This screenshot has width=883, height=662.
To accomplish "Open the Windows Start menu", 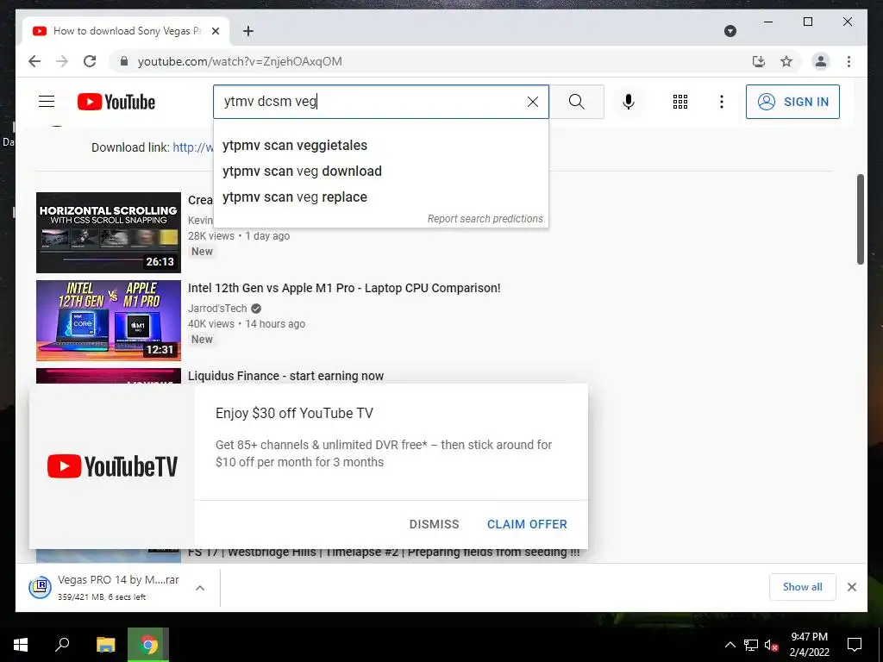I will [21, 645].
